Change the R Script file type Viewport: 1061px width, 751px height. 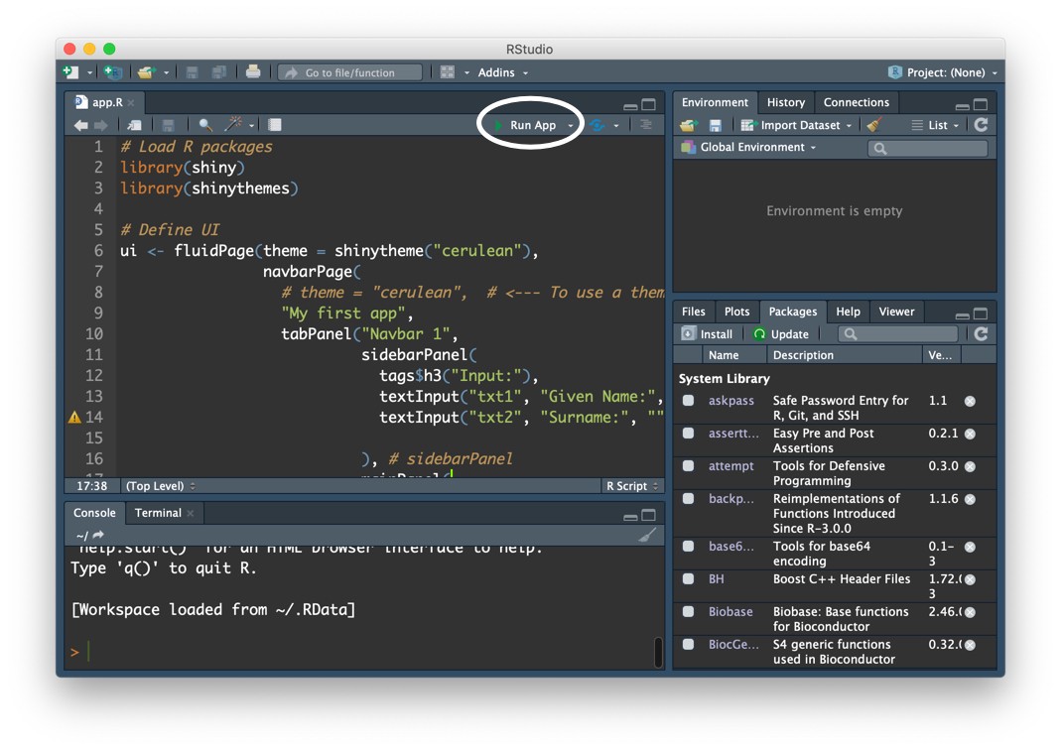click(x=632, y=486)
